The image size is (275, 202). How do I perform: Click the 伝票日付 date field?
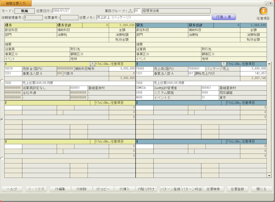[x=61, y=11]
